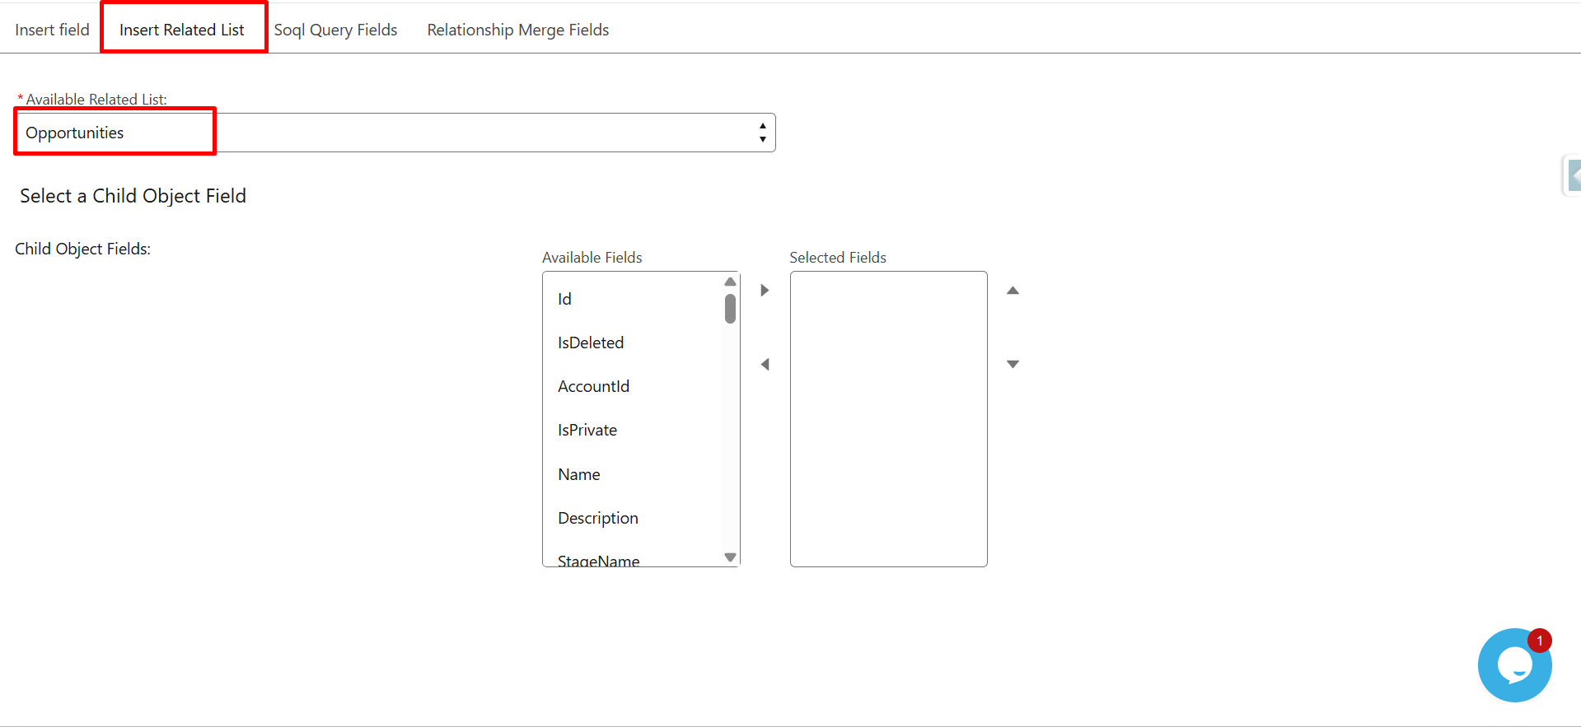The height and width of the screenshot is (727, 1581).
Task: Go to Relationship Merge Fields tab
Action: coord(517,30)
